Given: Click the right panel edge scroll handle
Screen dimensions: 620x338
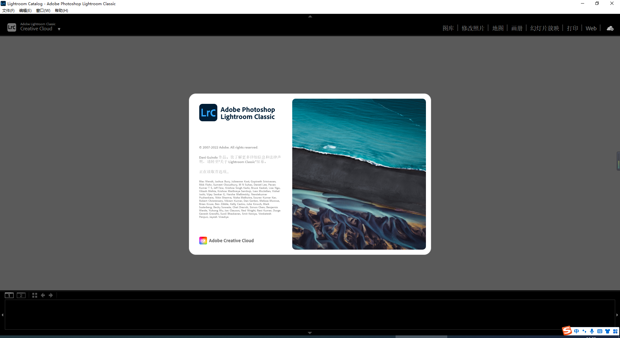Looking at the screenshot, I should click(618, 161).
